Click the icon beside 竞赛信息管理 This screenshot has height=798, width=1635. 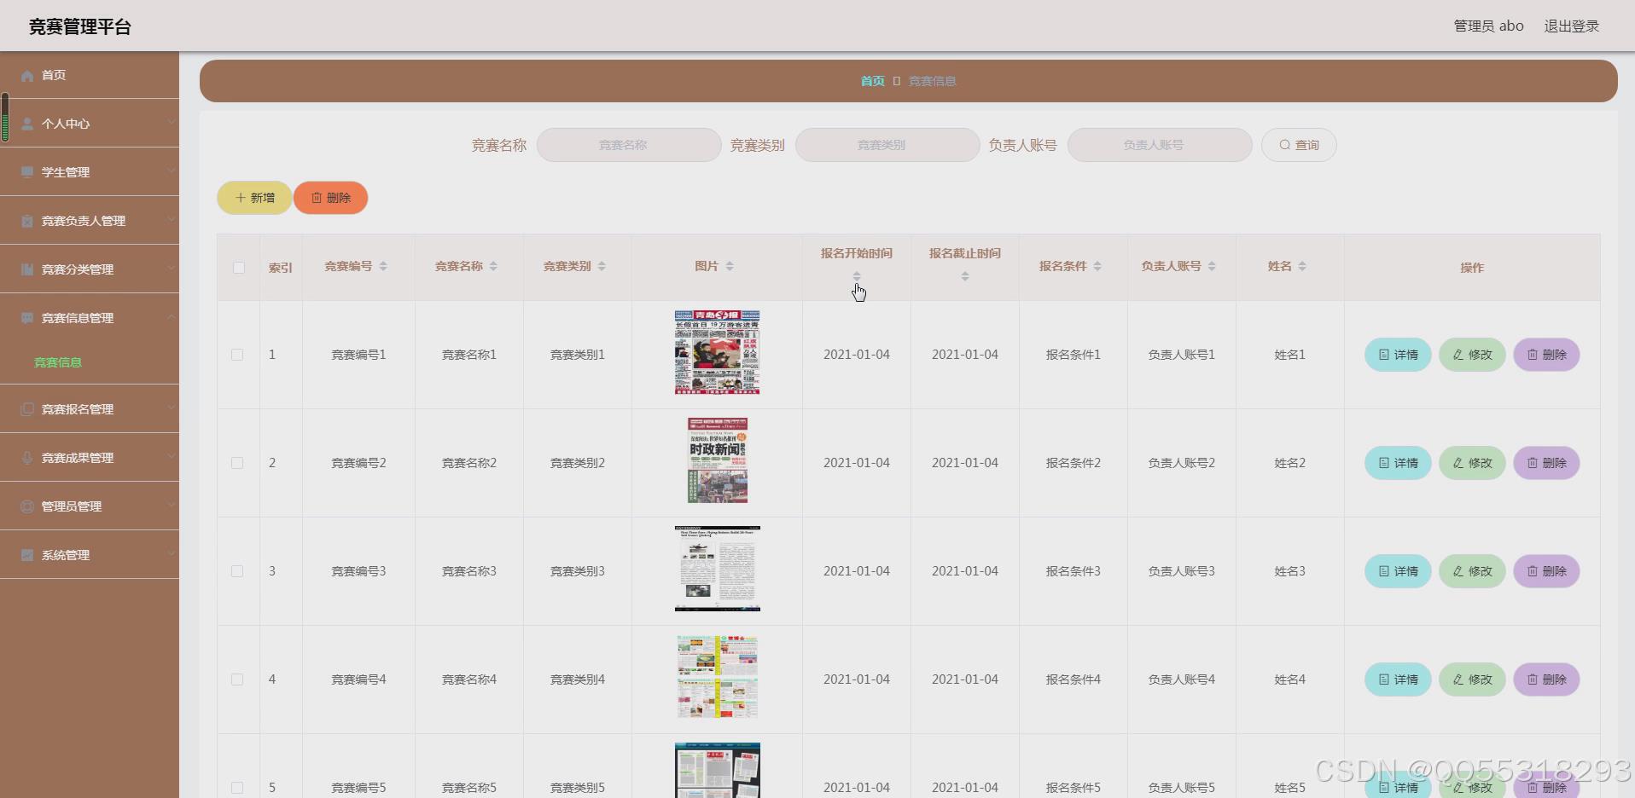(x=27, y=319)
